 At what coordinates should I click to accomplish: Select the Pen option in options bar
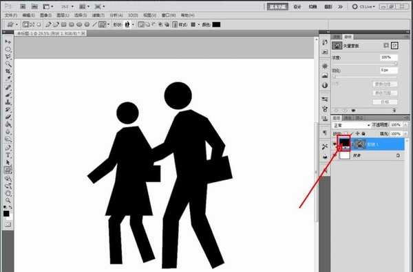pyautogui.click(x=48, y=25)
